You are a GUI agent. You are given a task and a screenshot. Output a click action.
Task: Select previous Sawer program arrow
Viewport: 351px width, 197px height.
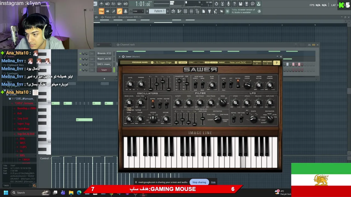pos(152,62)
